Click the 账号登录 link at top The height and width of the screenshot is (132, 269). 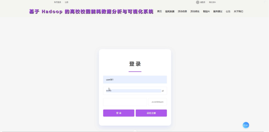click(x=57, y=2)
